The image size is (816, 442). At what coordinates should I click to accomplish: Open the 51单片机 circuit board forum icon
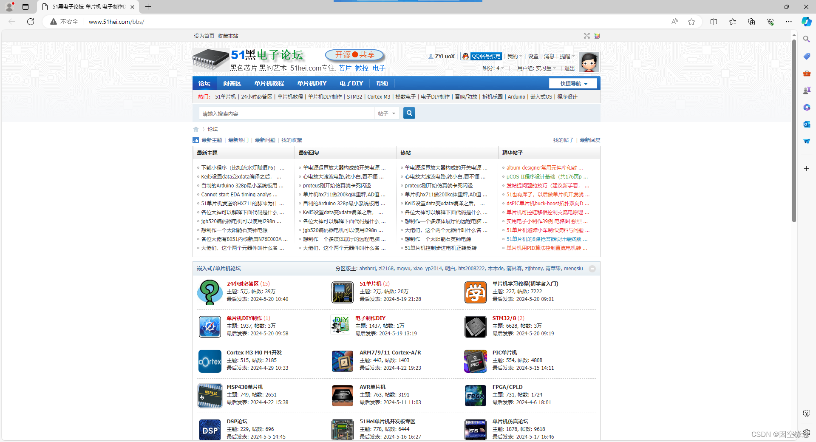[x=343, y=292]
